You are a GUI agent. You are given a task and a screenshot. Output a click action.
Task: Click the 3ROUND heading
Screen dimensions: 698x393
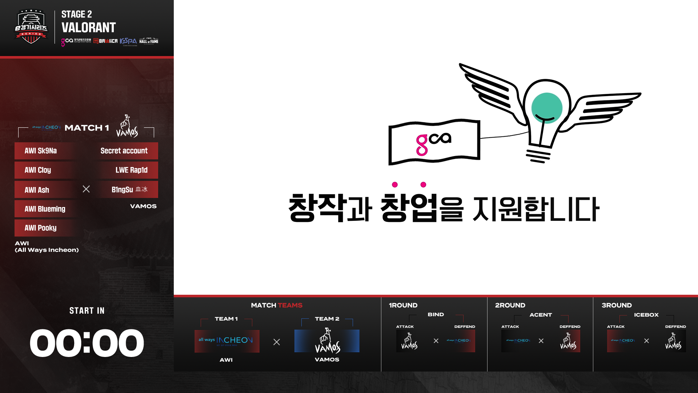(617, 305)
